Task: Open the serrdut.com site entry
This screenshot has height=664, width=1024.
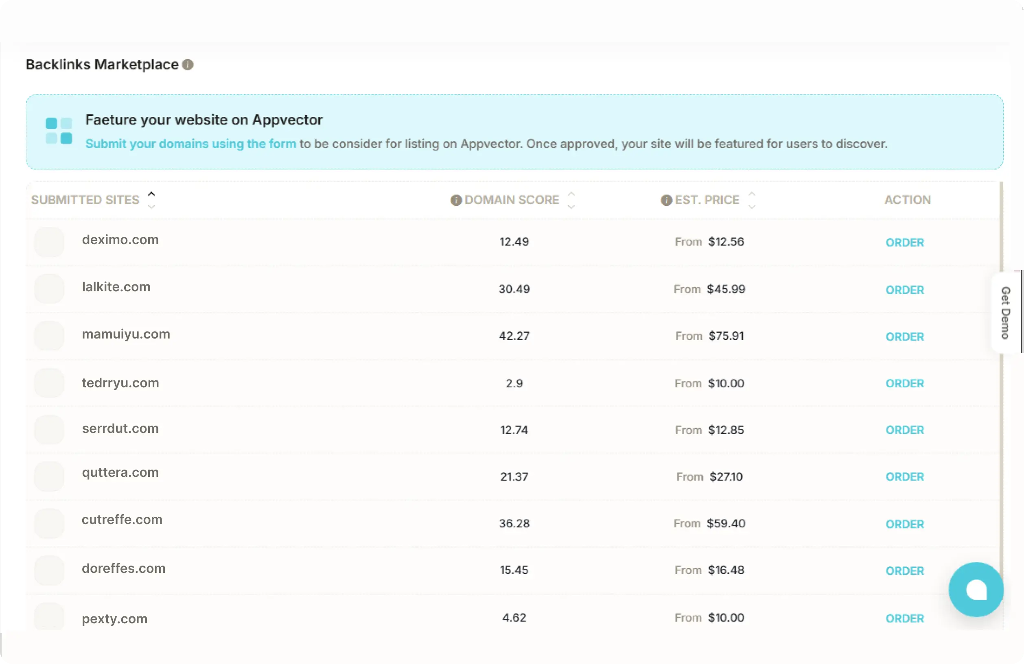Action: (120, 428)
